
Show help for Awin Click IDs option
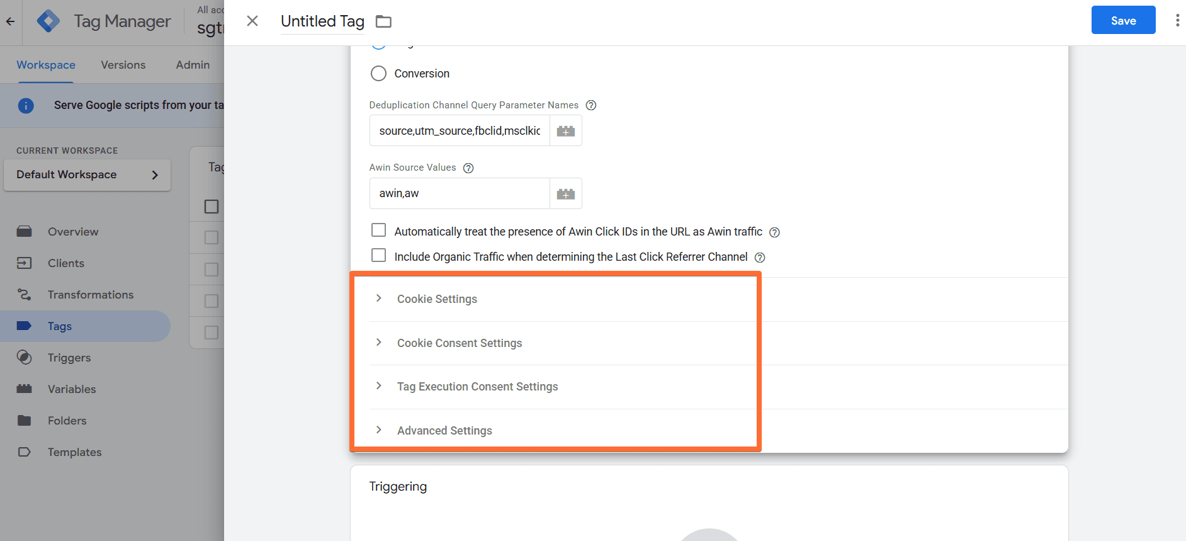775,232
